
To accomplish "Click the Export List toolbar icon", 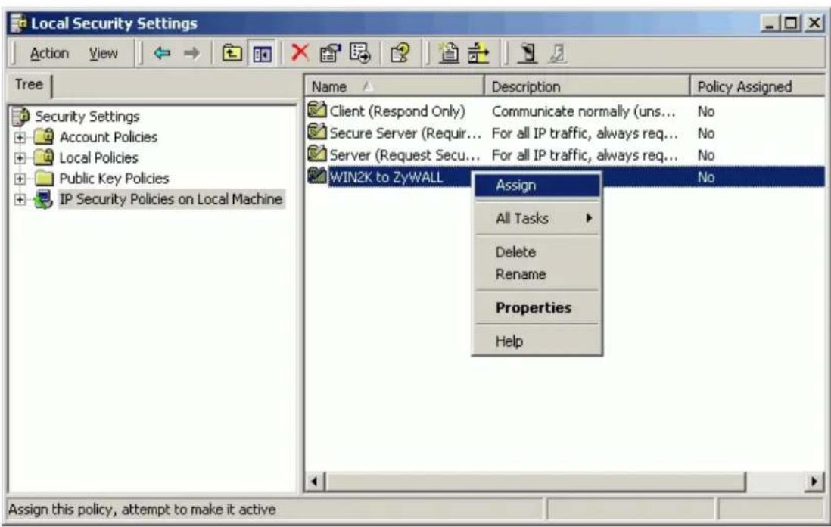I will (360, 53).
